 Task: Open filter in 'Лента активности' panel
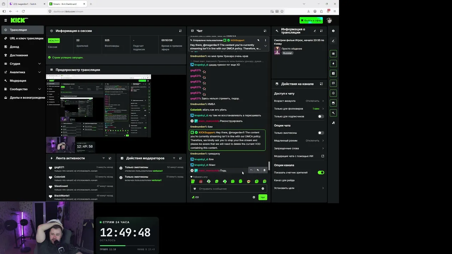click(103, 158)
